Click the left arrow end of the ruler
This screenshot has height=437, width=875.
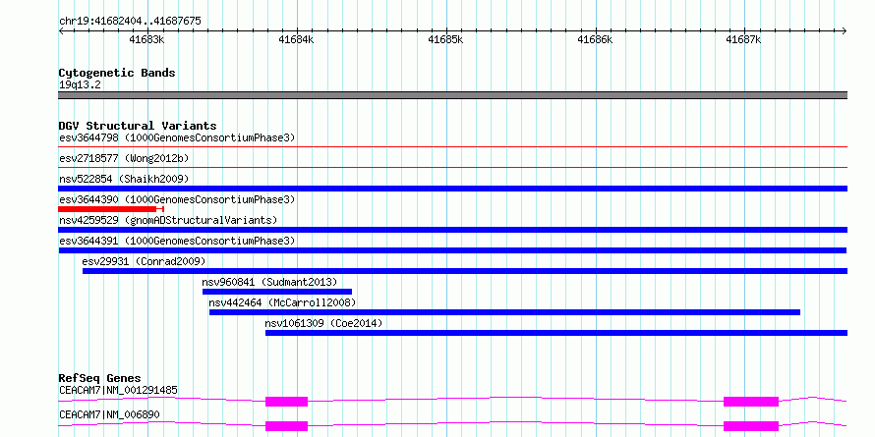(61, 31)
